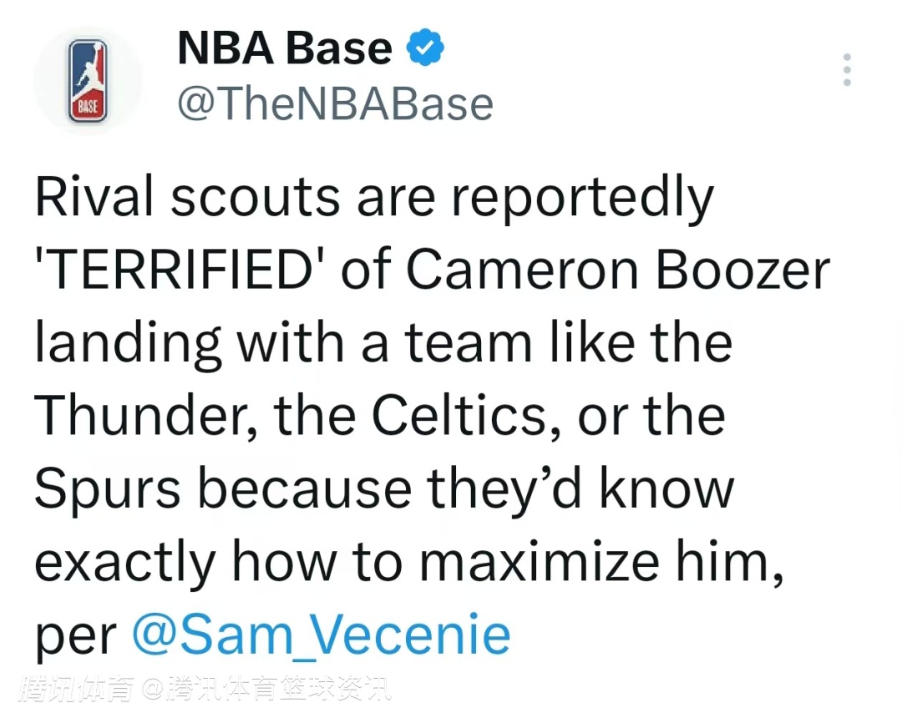The image size is (902, 718).
Task: Open the three-dot more options menu
Action: click(x=847, y=70)
